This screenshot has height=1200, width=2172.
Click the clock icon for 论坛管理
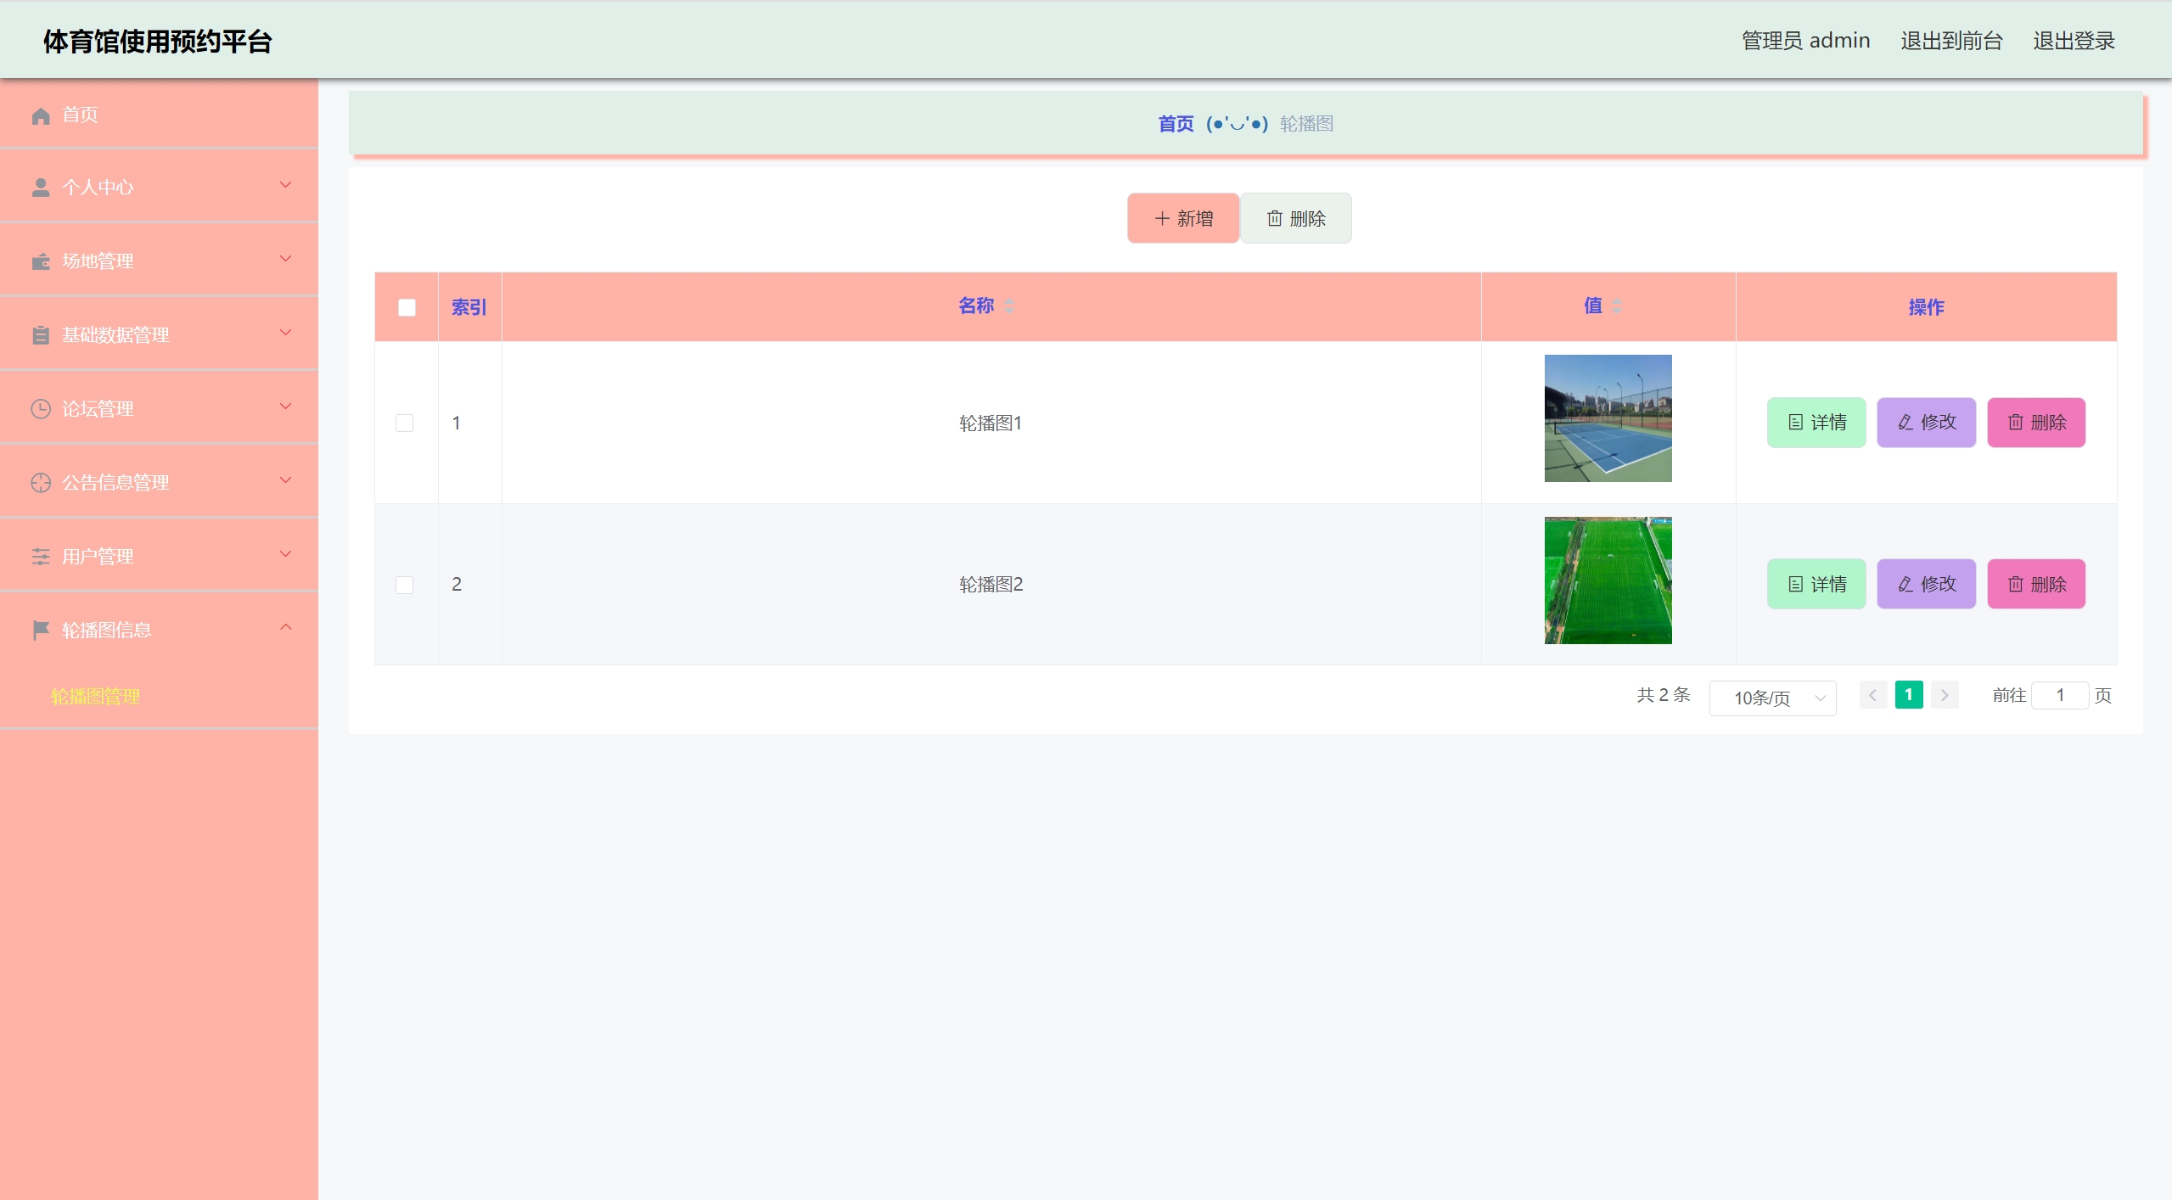[41, 409]
